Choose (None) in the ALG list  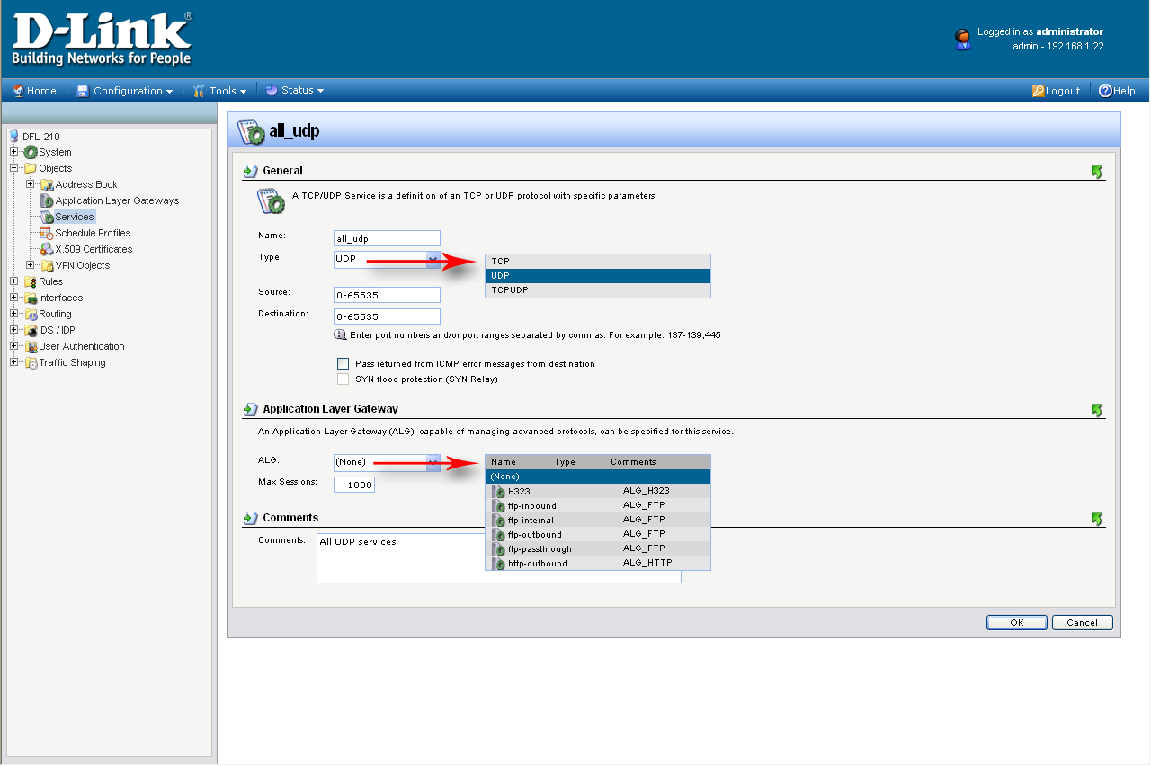[598, 477]
